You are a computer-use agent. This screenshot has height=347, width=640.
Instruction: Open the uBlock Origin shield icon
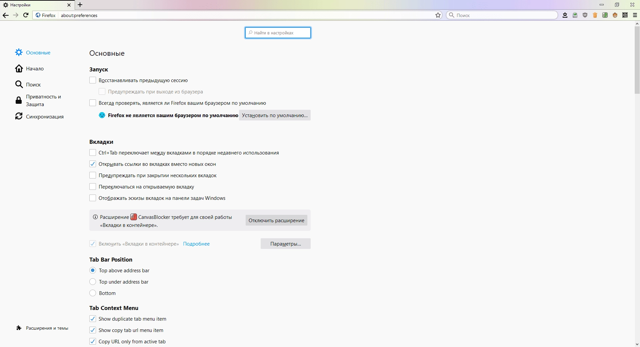tap(585, 15)
